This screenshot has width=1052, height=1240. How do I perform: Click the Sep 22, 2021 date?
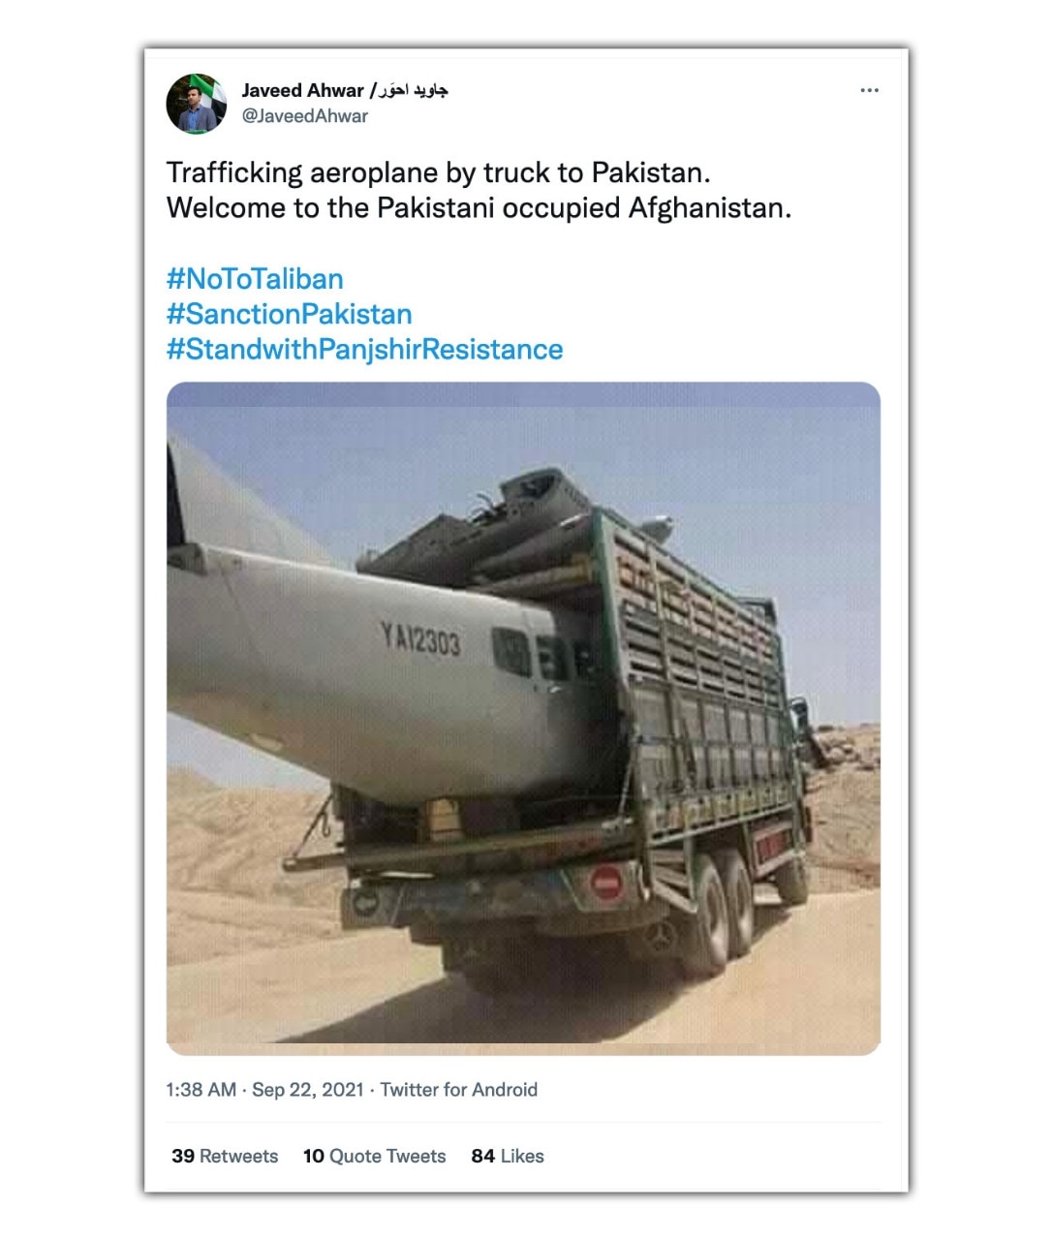(x=308, y=1090)
